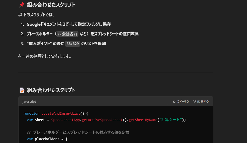Click the プレースホルダー comment line in code

tap(78, 132)
